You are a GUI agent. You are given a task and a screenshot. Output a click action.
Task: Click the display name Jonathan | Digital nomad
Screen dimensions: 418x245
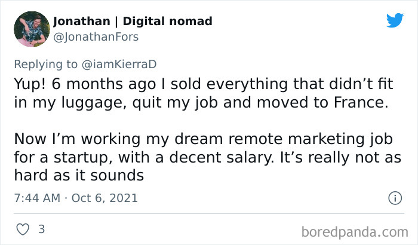pyautogui.click(x=133, y=21)
